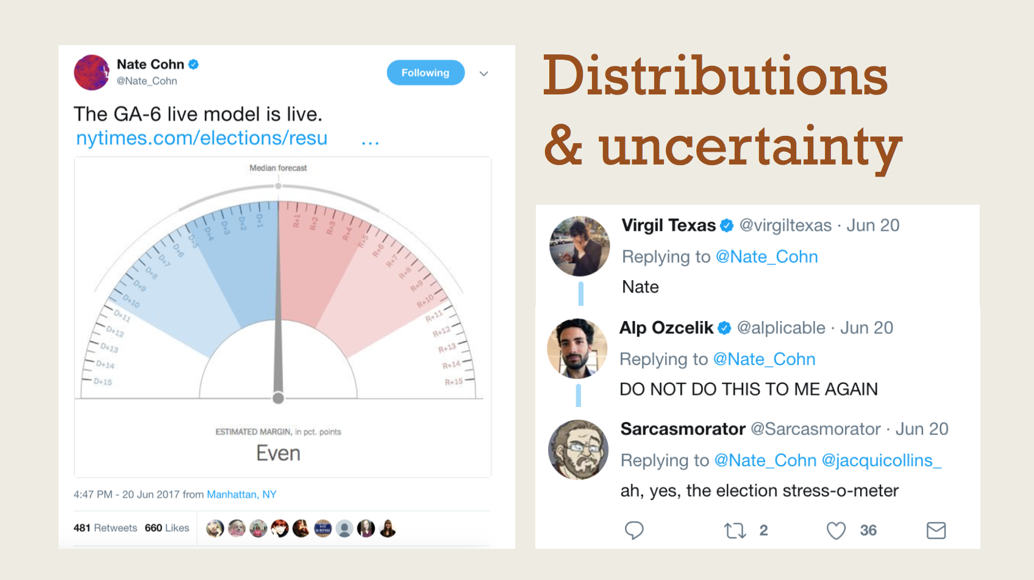
Task: Like the Sarcasmorator tweet with heart icon
Action: pyautogui.click(x=836, y=531)
